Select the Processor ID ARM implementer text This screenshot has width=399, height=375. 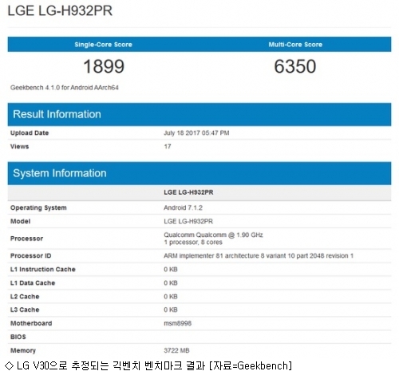tap(259, 256)
